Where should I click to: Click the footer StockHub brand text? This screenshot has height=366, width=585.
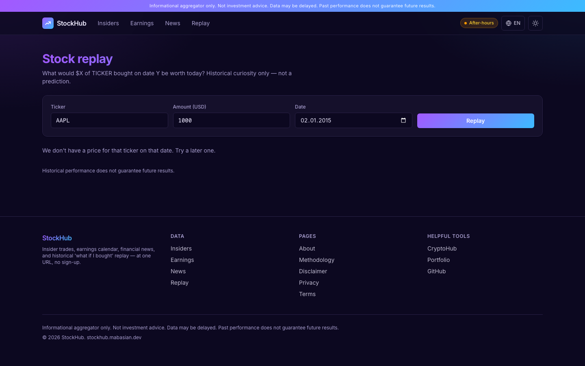point(57,238)
